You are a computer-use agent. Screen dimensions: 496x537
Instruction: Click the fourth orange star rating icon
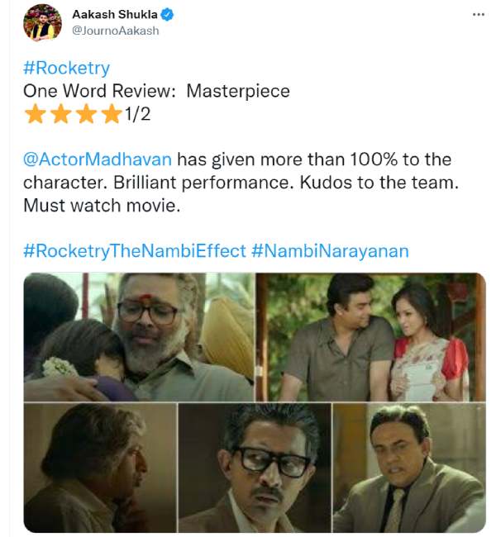pyautogui.click(x=112, y=114)
